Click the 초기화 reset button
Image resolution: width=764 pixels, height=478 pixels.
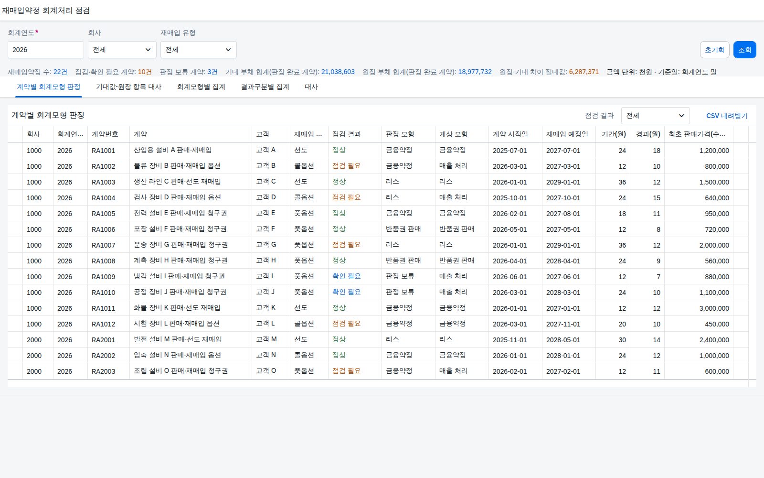tap(715, 50)
